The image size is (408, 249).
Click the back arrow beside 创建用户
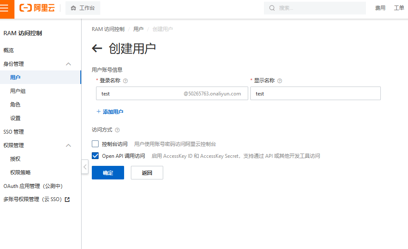click(x=97, y=48)
